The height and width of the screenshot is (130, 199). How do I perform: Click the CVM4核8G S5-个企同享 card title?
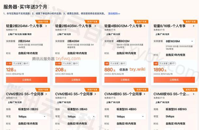(x=123, y=94)
